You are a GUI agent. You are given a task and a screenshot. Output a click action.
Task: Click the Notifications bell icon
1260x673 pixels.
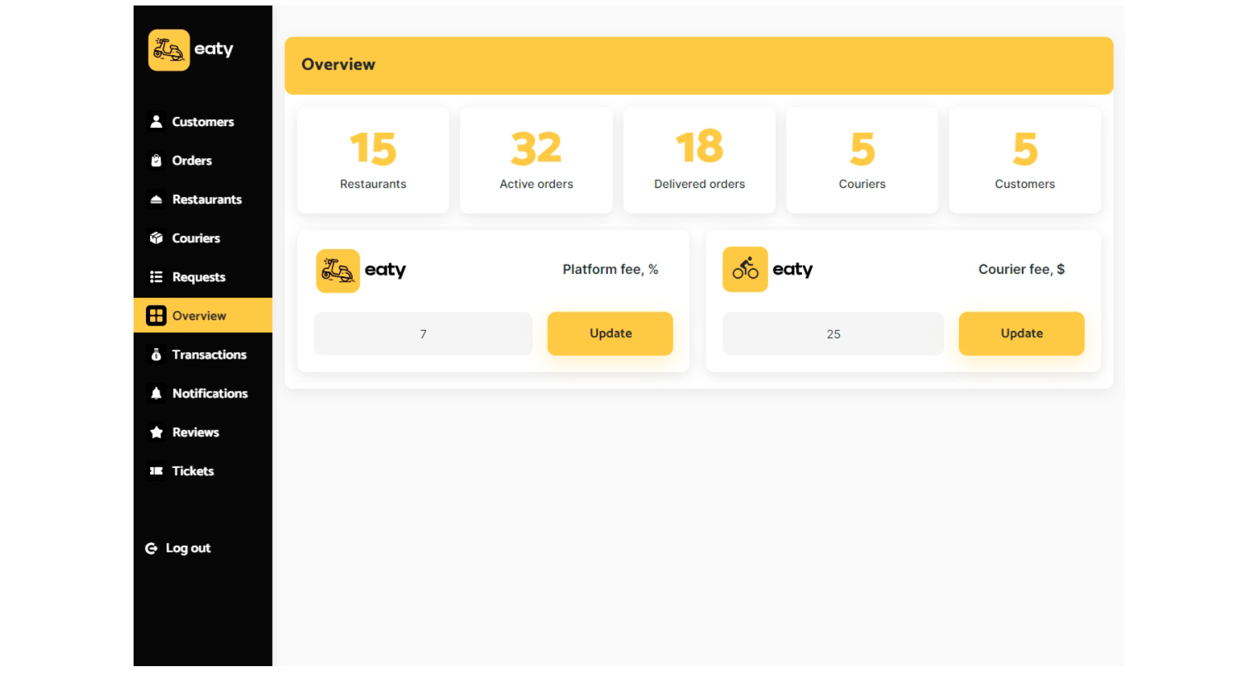click(x=156, y=393)
